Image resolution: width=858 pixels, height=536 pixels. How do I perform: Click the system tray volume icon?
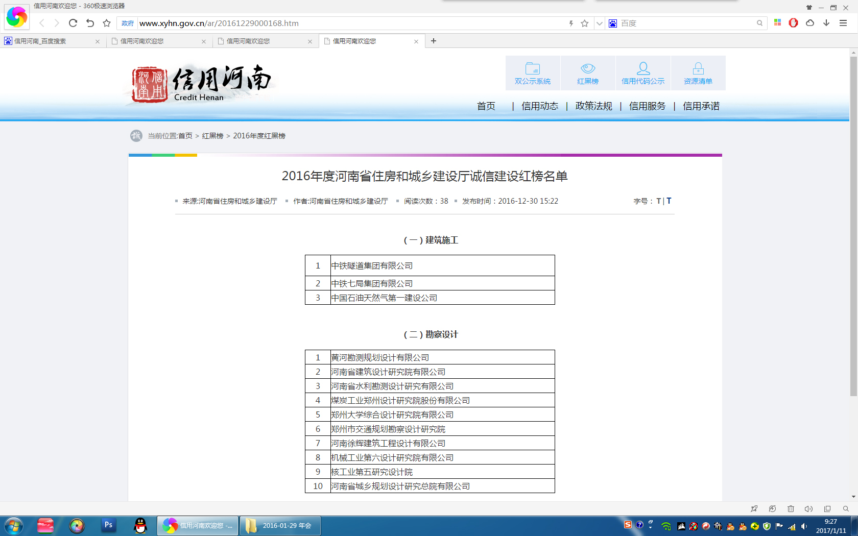pyautogui.click(x=804, y=526)
